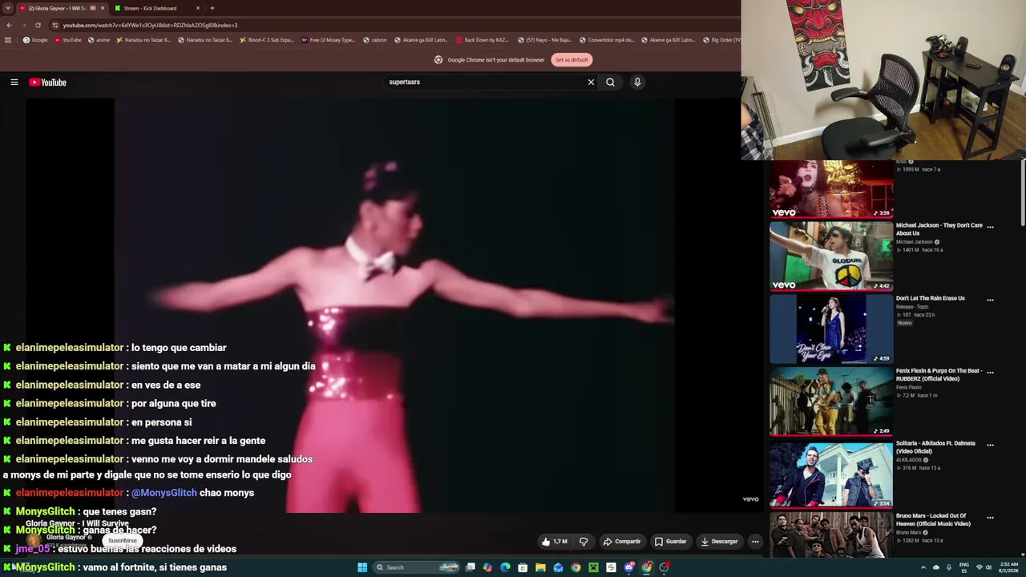This screenshot has height=577, width=1026.
Task: Open the title Don't Let The Rain Erase Us
Action: (x=931, y=298)
